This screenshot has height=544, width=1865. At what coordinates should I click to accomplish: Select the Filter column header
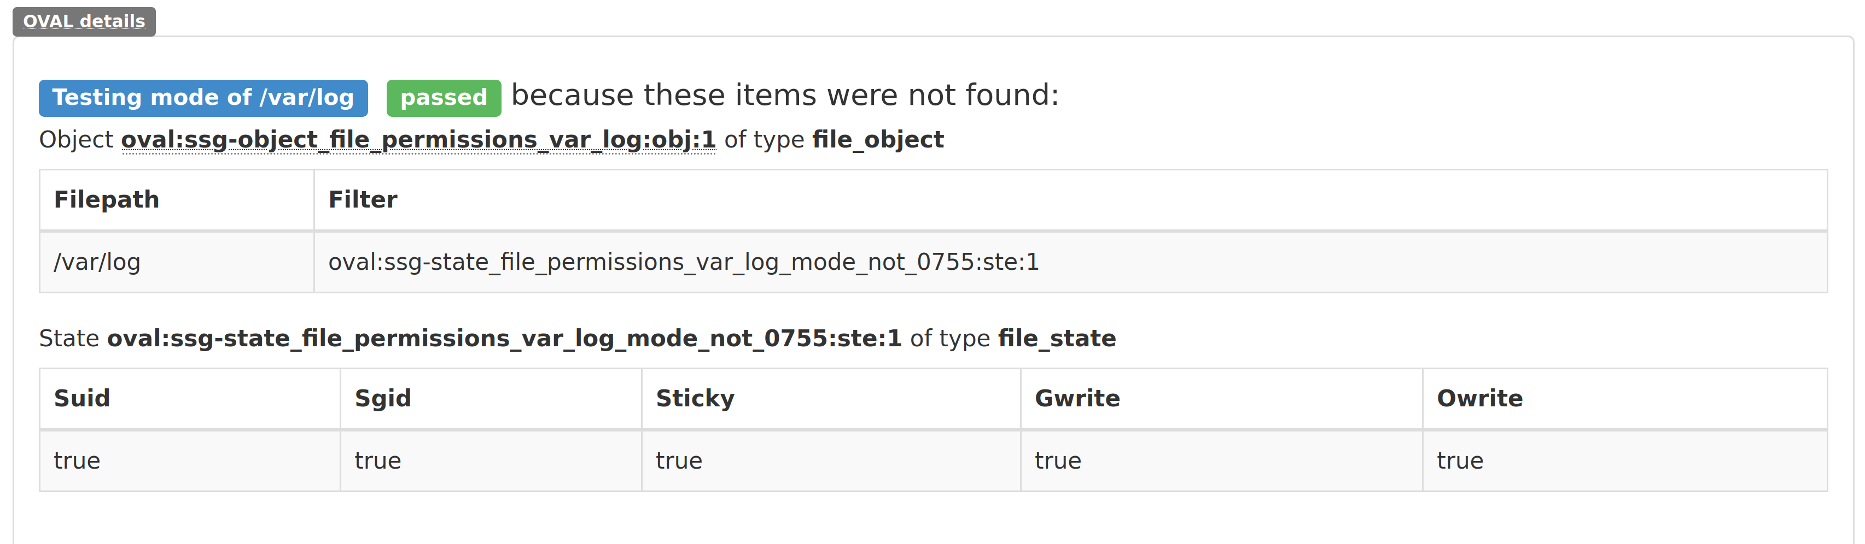pos(362,198)
